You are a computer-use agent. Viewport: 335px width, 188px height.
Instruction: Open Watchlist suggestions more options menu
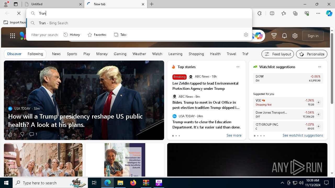(320, 67)
